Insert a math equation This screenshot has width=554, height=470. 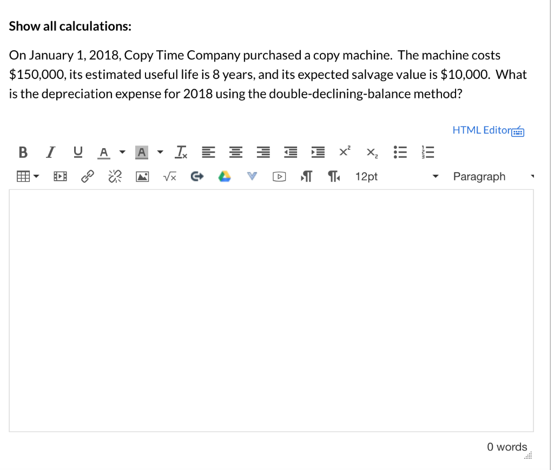(169, 176)
